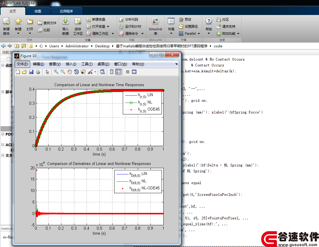Viewport: 319px width, 247px height.
Task: Expand the Parallel dropdown menu
Action: click(199, 34)
